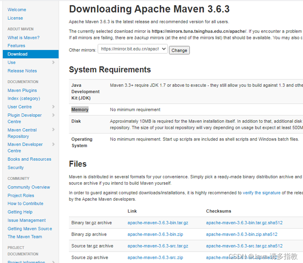The width and height of the screenshot is (303, 263).
Task: Download apache-maven-3.6.3-src.tar.gz
Action: (x=158, y=246)
